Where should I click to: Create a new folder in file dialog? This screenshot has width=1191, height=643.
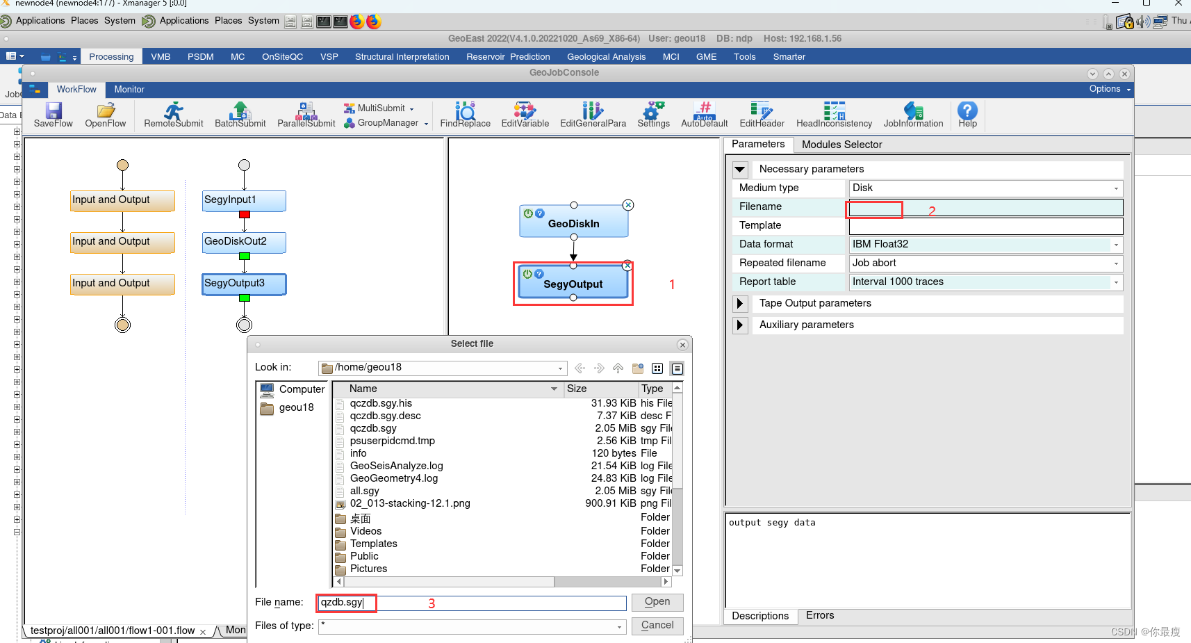(638, 368)
